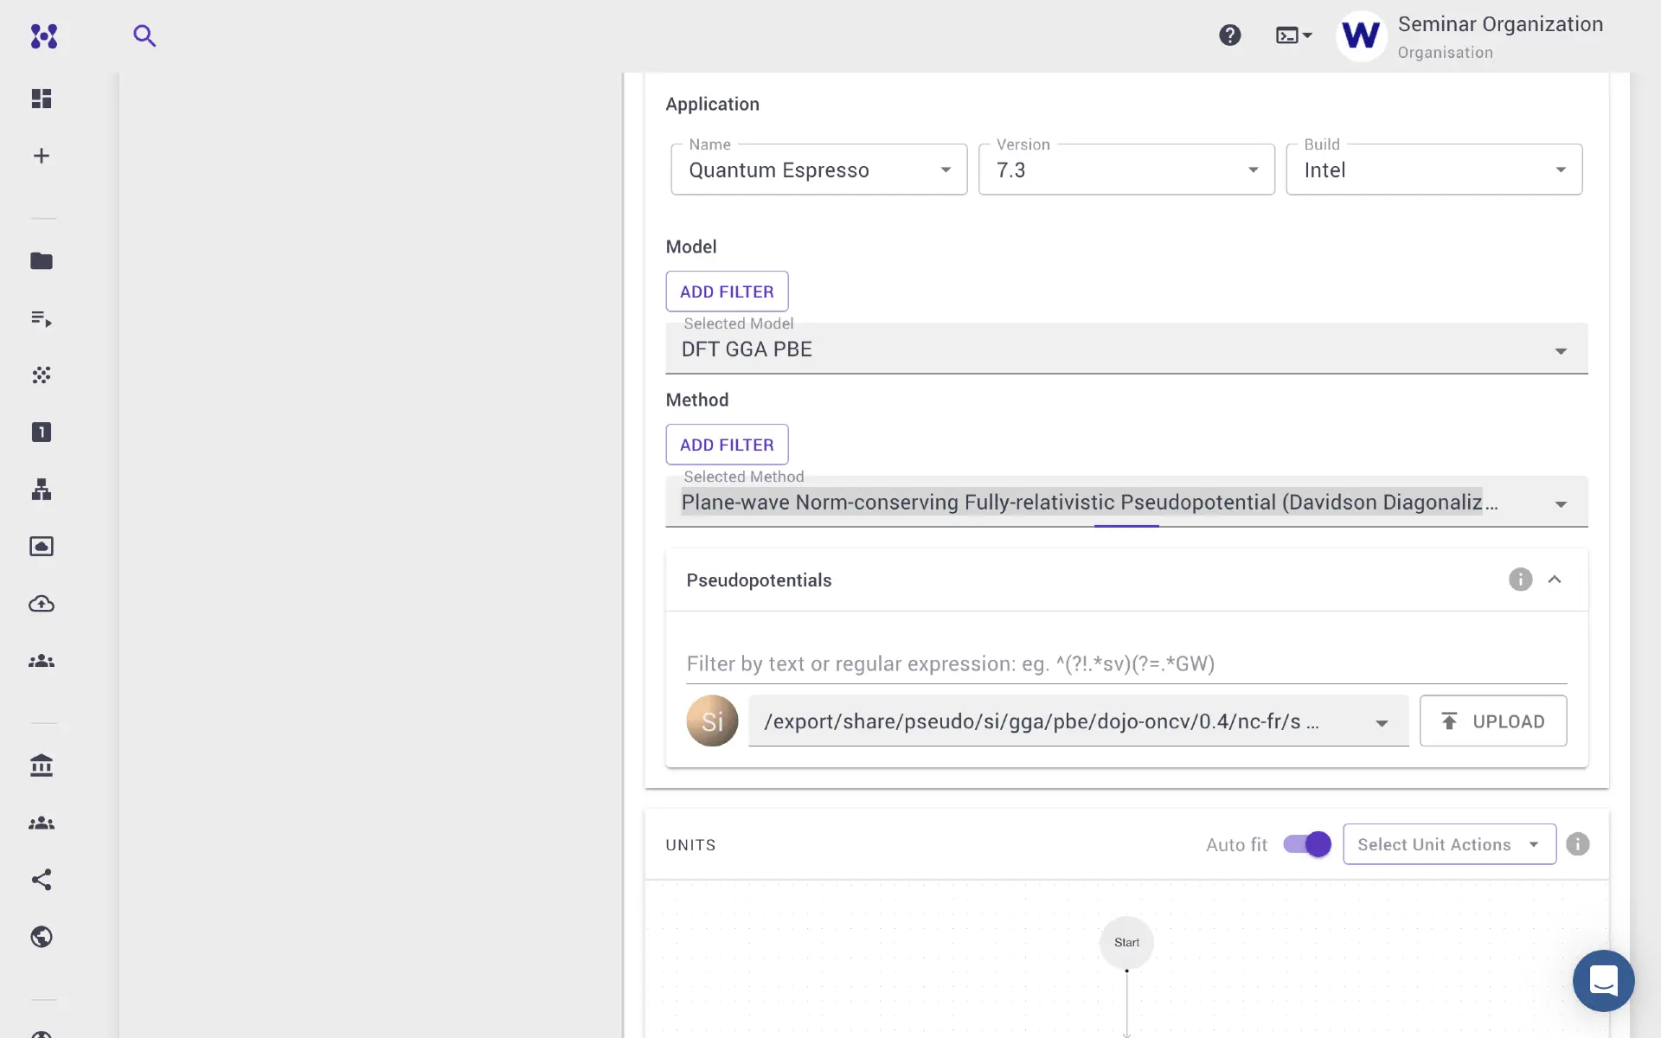Click the search magnifier icon
1661x1038 pixels.
pyautogui.click(x=144, y=35)
